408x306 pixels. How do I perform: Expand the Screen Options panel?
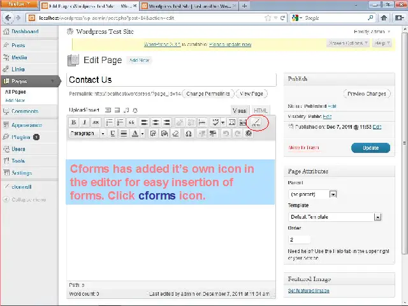[348, 43]
